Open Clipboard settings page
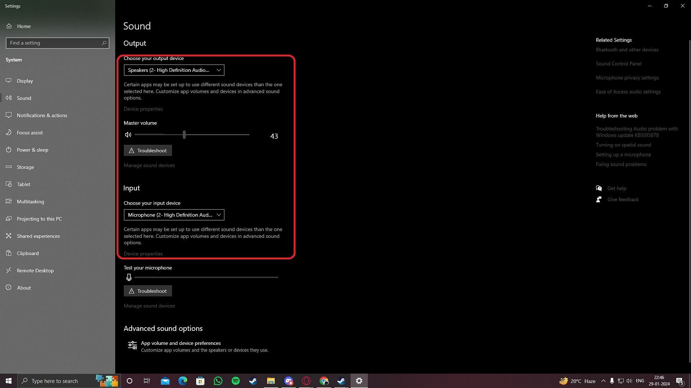691x388 pixels. [58, 253]
